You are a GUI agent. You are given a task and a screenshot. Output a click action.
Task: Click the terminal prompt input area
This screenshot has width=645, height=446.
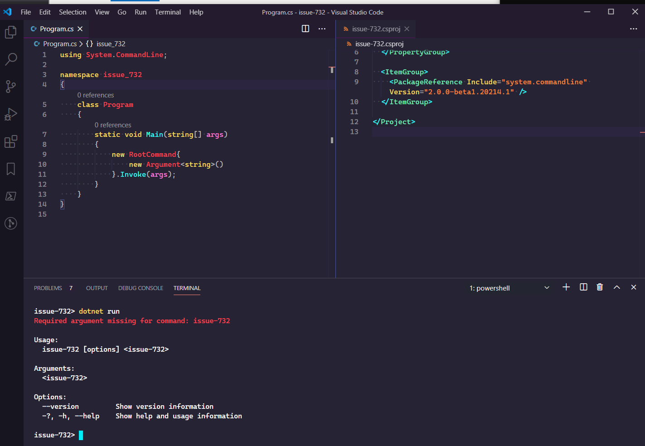(x=81, y=435)
